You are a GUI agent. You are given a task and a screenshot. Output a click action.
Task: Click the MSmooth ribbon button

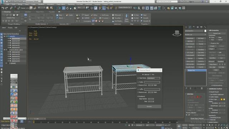click(x=117, y=15)
